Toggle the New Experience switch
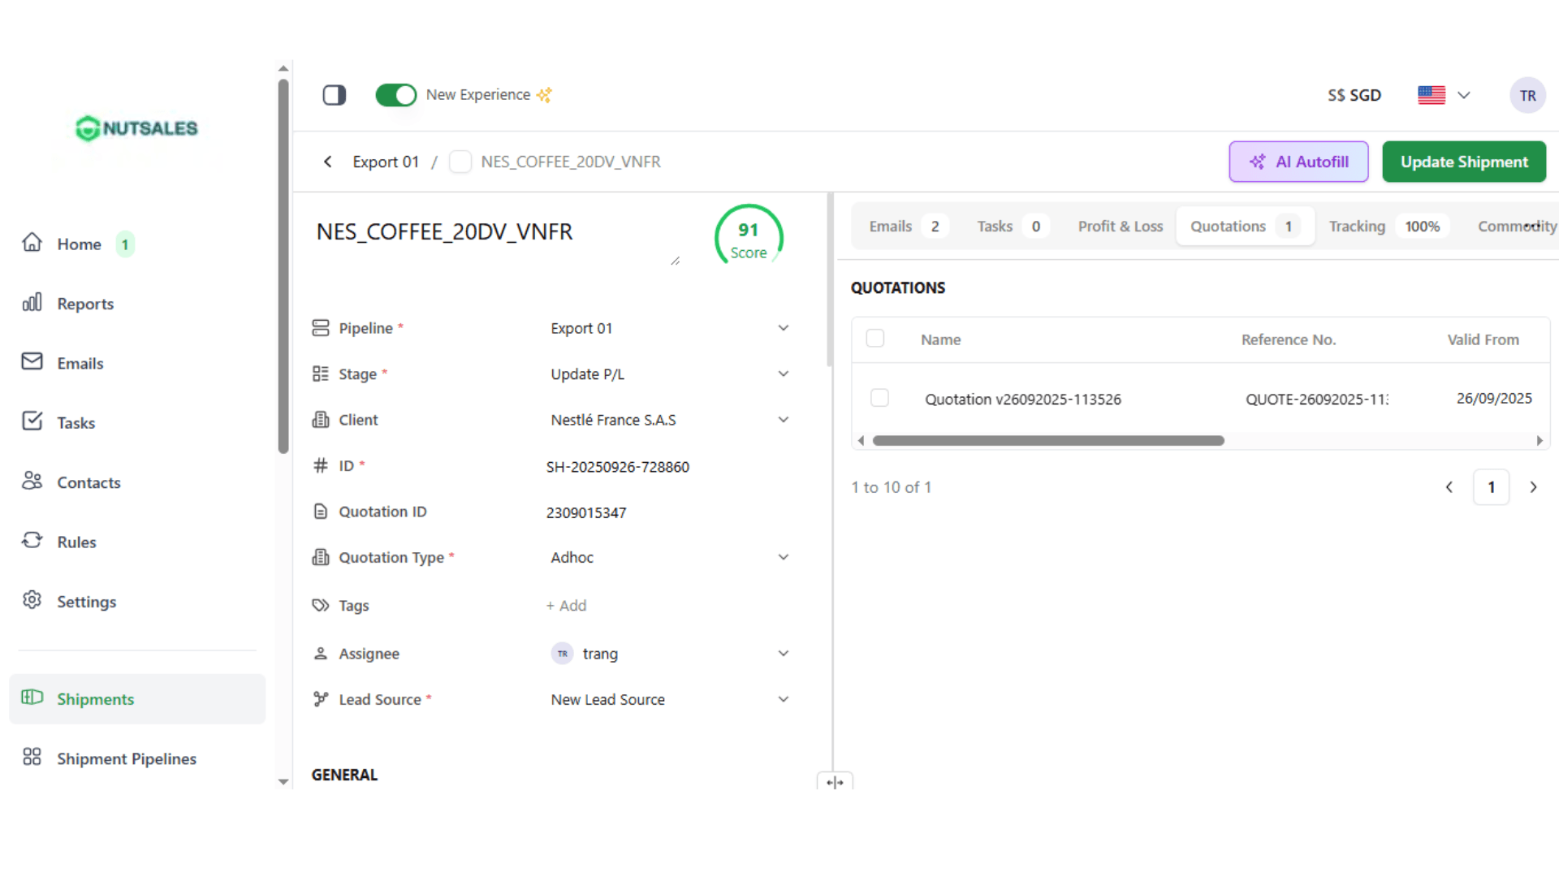The height and width of the screenshot is (877, 1559). (395, 95)
